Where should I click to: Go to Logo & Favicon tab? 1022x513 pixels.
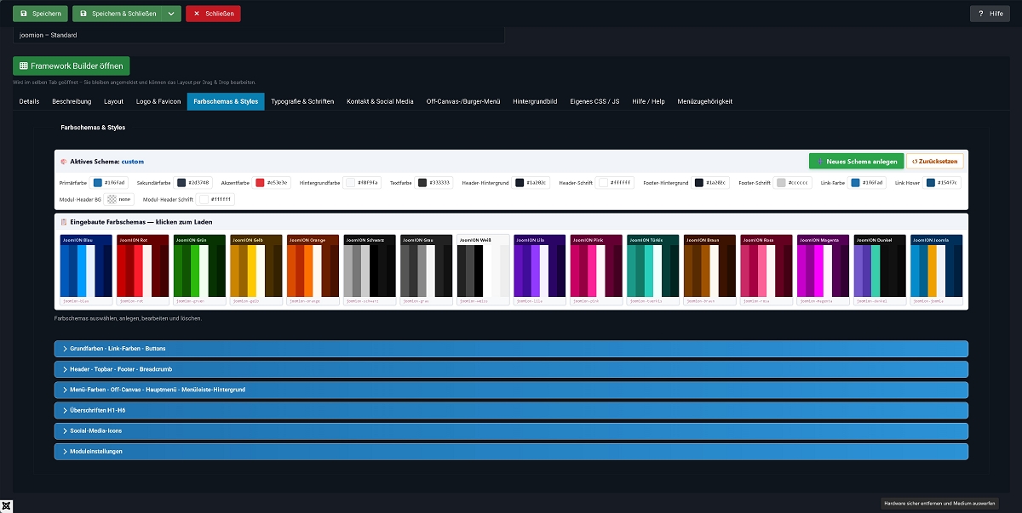(158, 101)
